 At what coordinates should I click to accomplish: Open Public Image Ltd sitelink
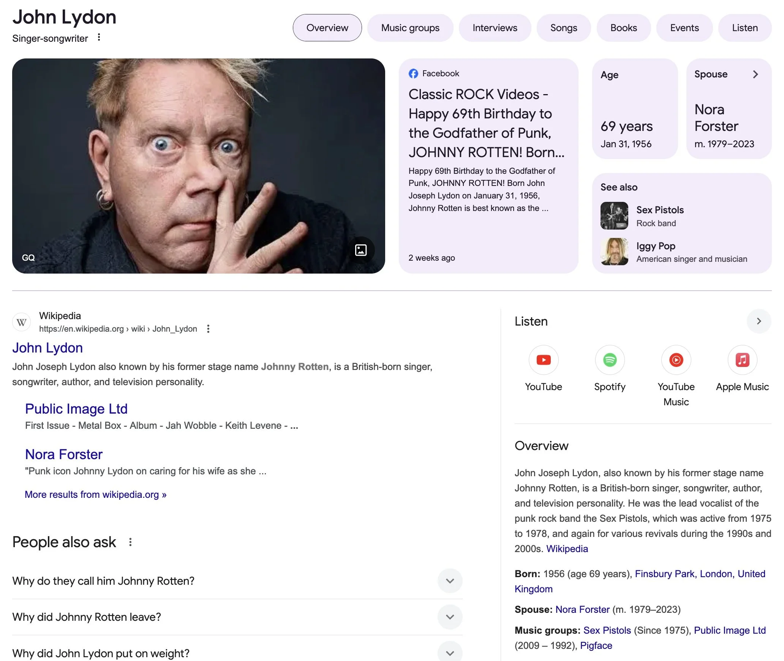76,409
